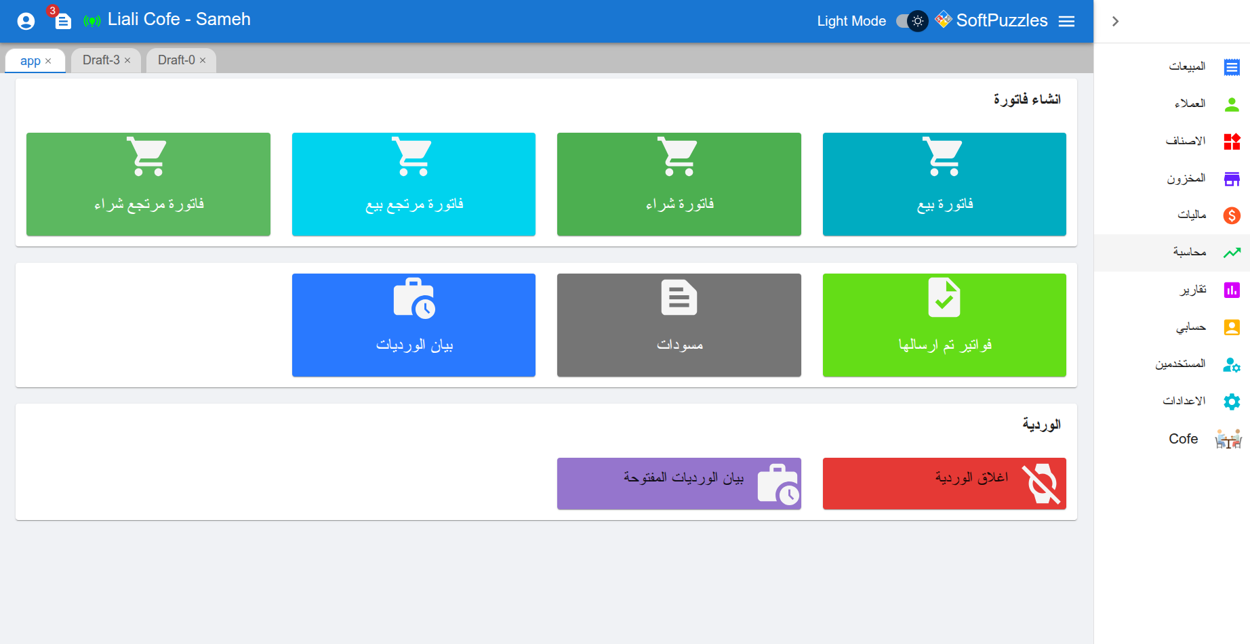Toggle the Light Mode switch
This screenshot has height=644, width=1250.
pos(912,21)
